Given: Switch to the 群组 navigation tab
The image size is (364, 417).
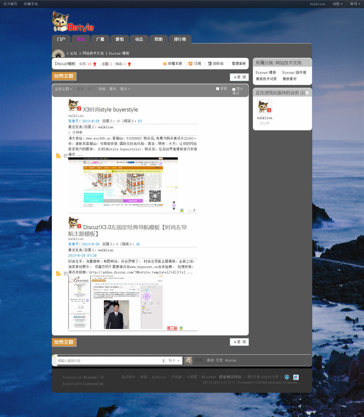Looking at the screenshot, I should click(x=120, y=39).
